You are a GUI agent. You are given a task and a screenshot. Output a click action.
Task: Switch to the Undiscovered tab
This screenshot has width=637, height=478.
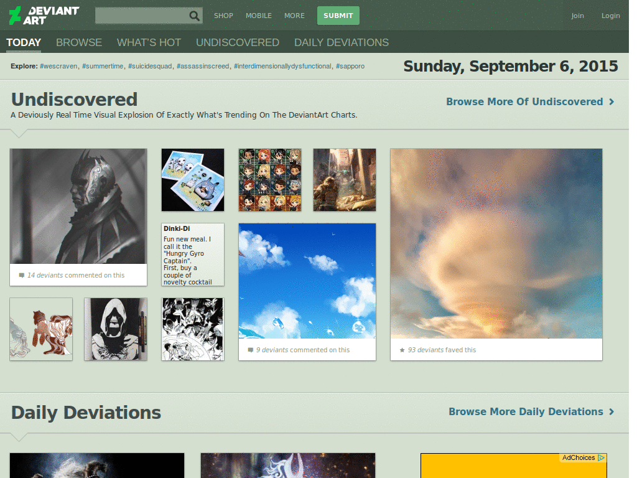point(237,43)
